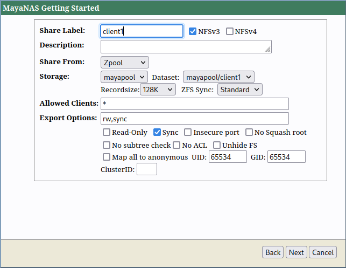Click the Allowed Clients input field
The image size is (346, 268).
[194, 104]
